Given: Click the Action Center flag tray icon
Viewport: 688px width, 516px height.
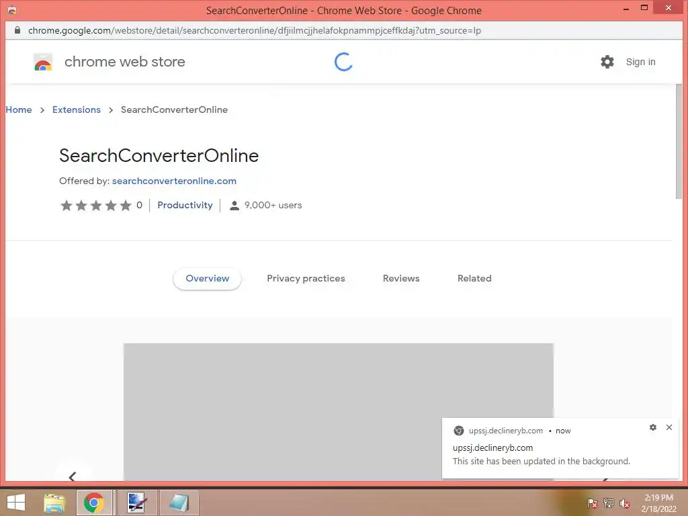Looking at the screenshot, I should click(592, 503).
